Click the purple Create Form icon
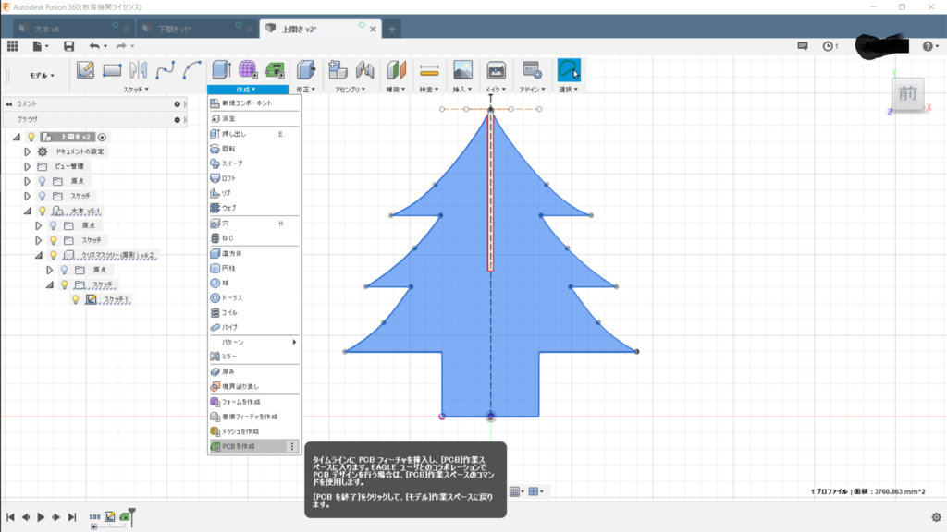Screen dimensions: 947x532 click(x=248, y=70)
